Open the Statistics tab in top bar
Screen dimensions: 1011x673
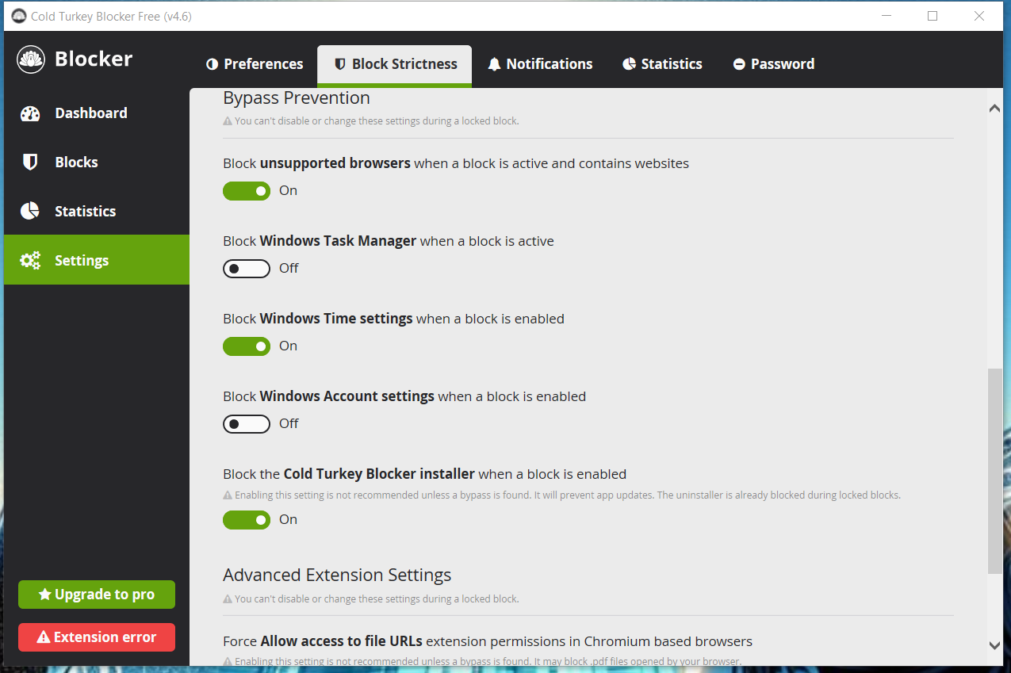click(662, 64)
